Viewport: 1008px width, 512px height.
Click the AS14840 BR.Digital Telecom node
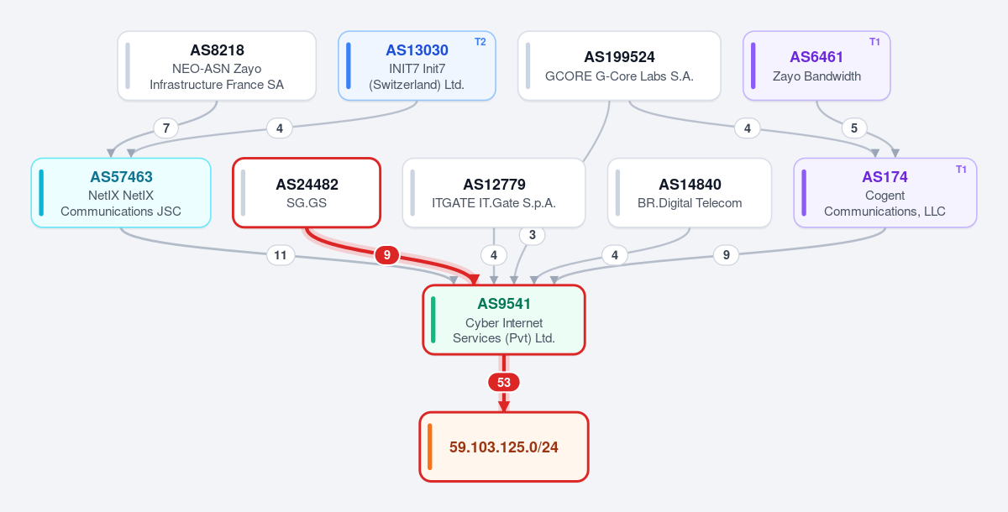click(x=690, y=193)
